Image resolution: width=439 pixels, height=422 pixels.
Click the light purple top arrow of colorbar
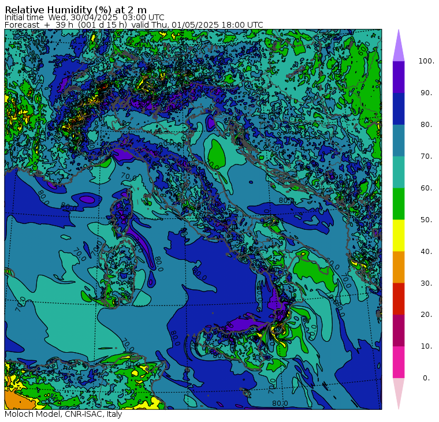tap(399, 46)
